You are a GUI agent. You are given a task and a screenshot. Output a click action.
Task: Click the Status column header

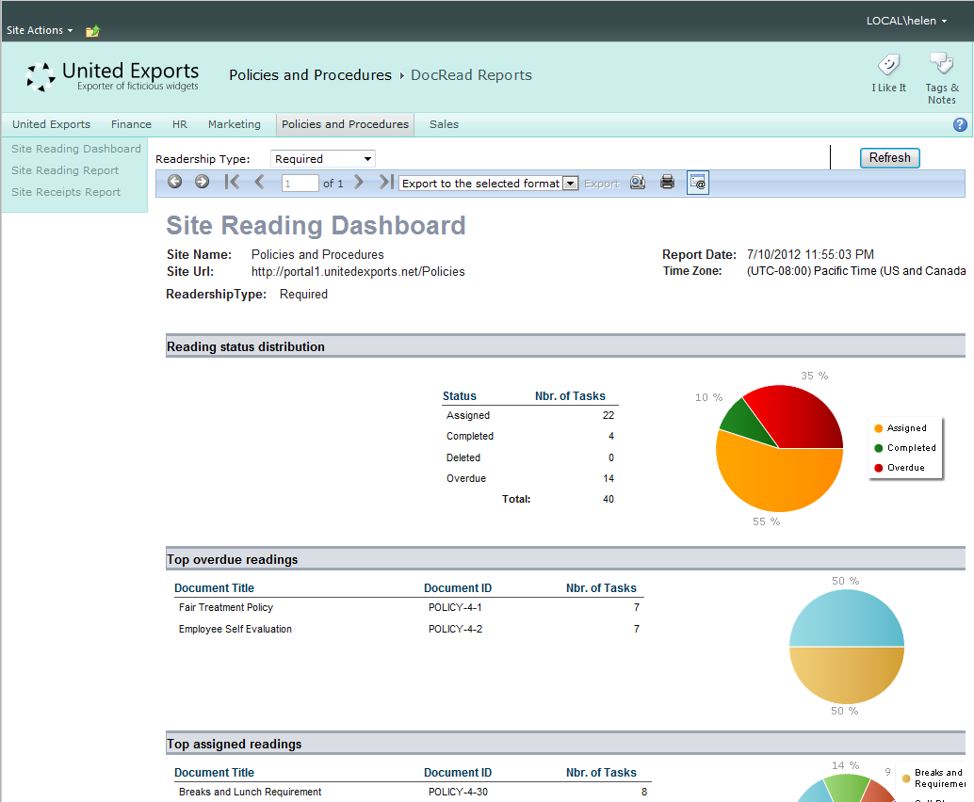tap(459, 396)
